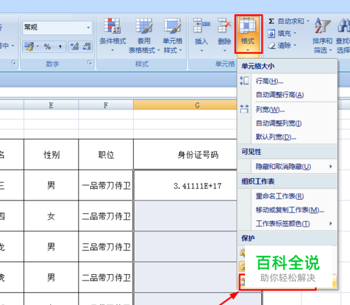
Task: Open Sort and Filter (排序和筛选)
Action: coord(323,35)
